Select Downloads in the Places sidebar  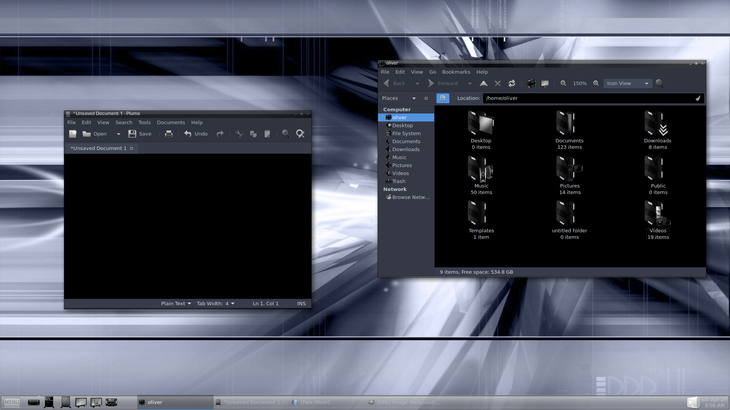pos(406,149)
